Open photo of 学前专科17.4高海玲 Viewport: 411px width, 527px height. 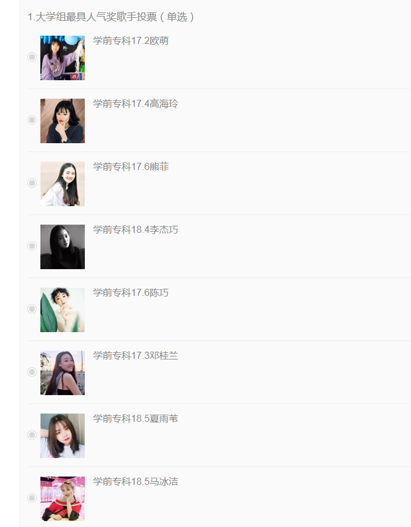click(x=62, y=121)
